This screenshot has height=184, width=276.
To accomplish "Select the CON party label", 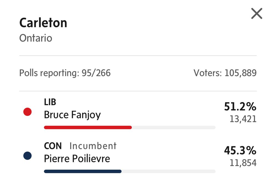I will click(52, 146).
